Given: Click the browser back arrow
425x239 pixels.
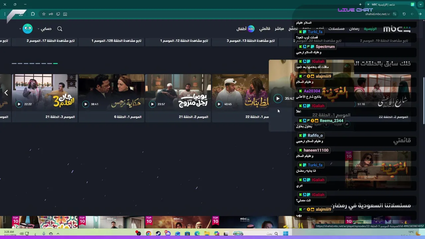Looking at the screenshot, I should [x=420, y=14].
